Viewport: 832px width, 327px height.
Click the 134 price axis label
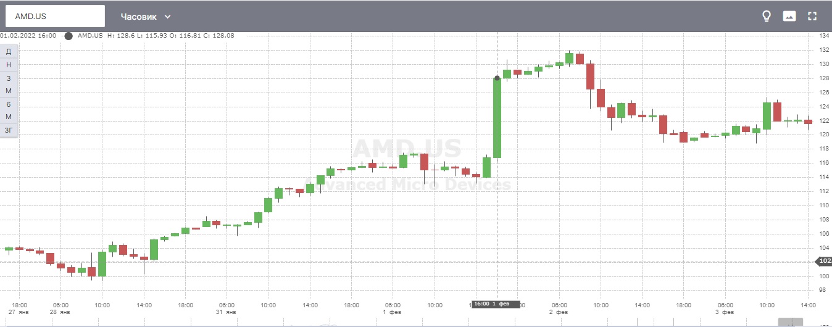pyautogui.click(x=824, y=35)
